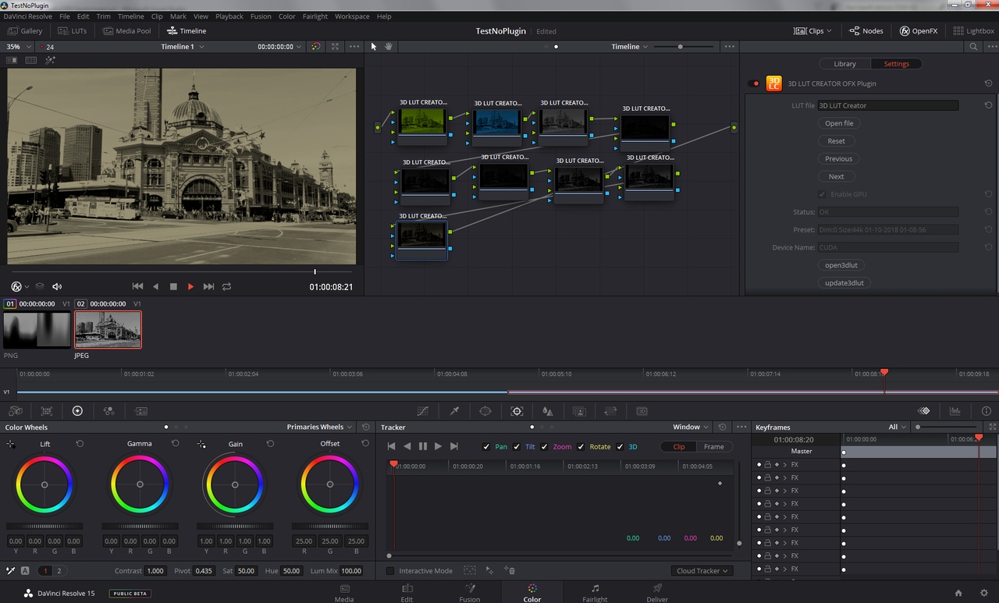Toggle the Tilt tracking checkbox
This screenshot has width=999, height=603.
coord(516,447)
